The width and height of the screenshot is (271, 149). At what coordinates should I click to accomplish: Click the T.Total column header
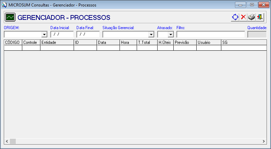(x=147, y=42)
